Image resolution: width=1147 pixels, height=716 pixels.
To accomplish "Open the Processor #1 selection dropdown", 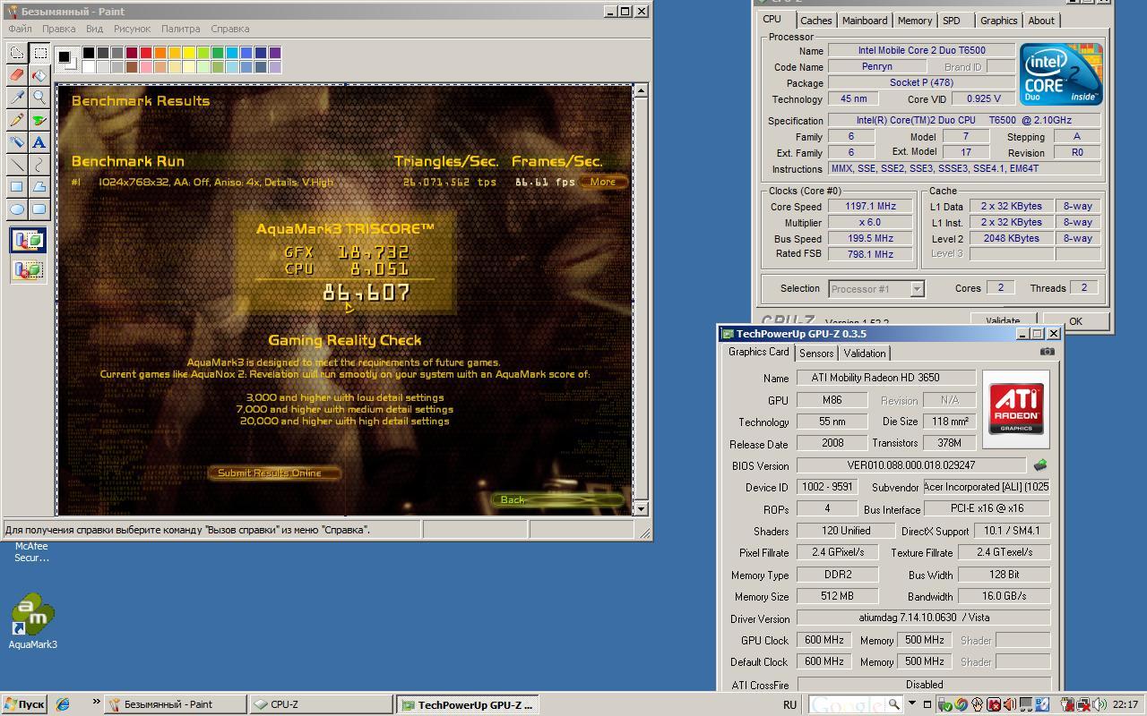I will [x=917, y=289].
